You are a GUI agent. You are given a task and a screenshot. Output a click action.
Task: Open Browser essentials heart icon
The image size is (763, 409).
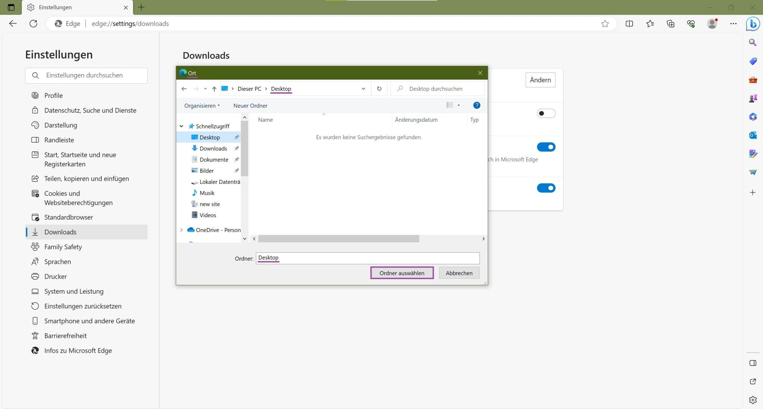point(691,24)
